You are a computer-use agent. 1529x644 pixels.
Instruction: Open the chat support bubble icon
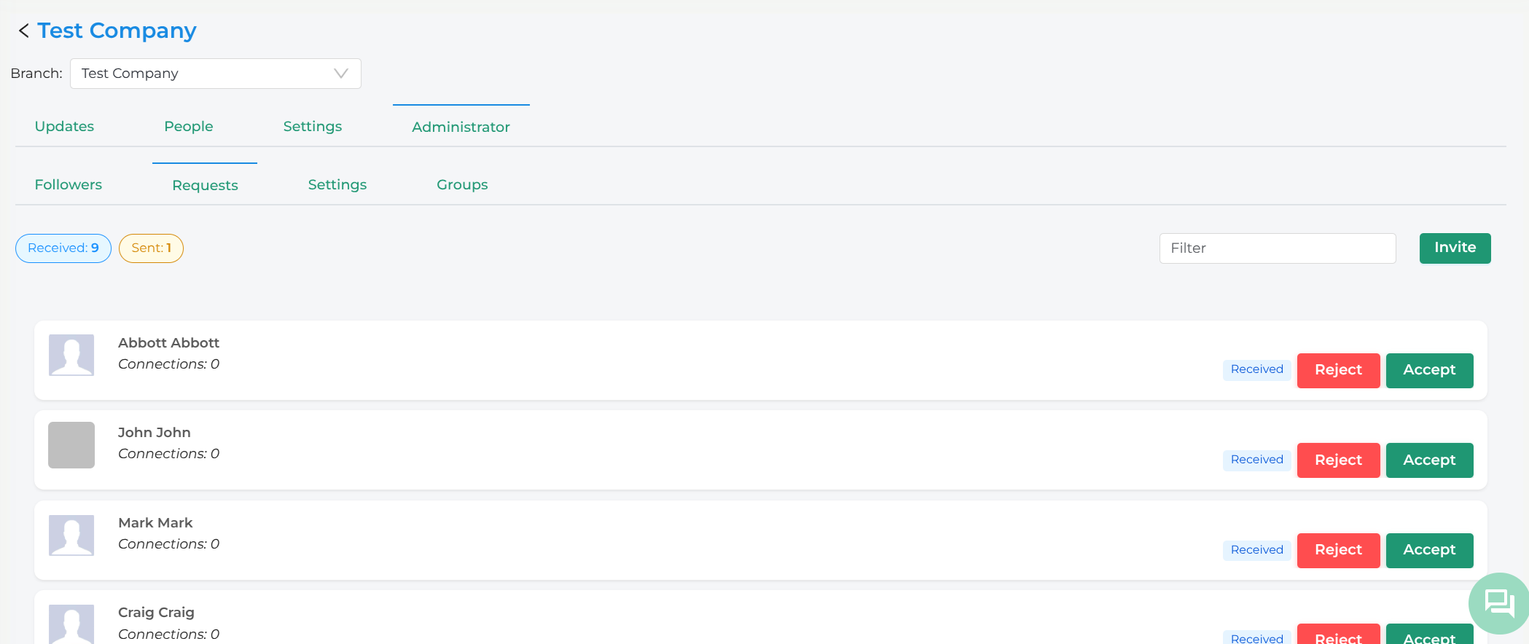[1499, 603]
